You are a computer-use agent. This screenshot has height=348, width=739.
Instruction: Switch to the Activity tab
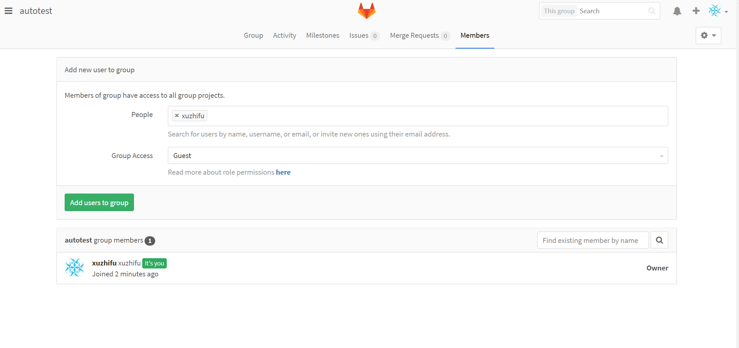tap(284, 35)
